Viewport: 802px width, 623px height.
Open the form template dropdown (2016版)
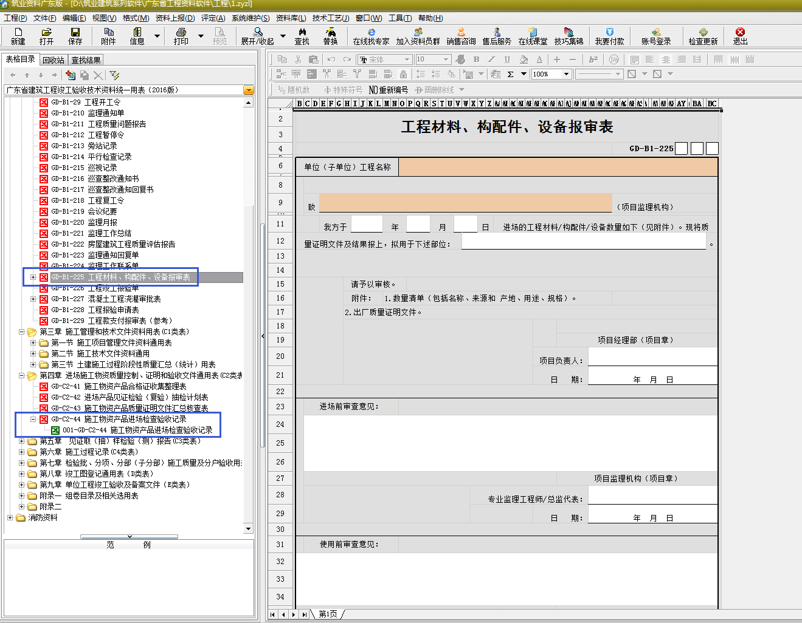point(249,90)
